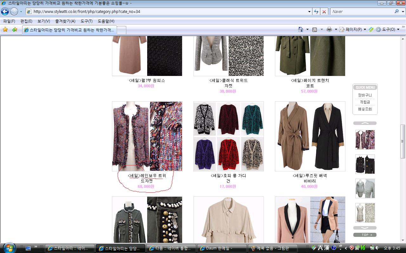Click the TOP button in sidebar

click(x=365, y=235)
